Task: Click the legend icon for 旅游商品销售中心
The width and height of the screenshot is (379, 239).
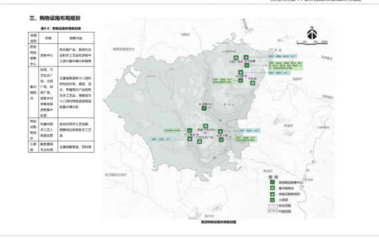Action: click(x=273, y=182)
